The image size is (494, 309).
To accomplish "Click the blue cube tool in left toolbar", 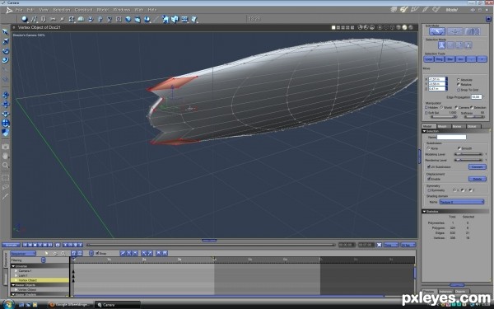I will 6,133.
